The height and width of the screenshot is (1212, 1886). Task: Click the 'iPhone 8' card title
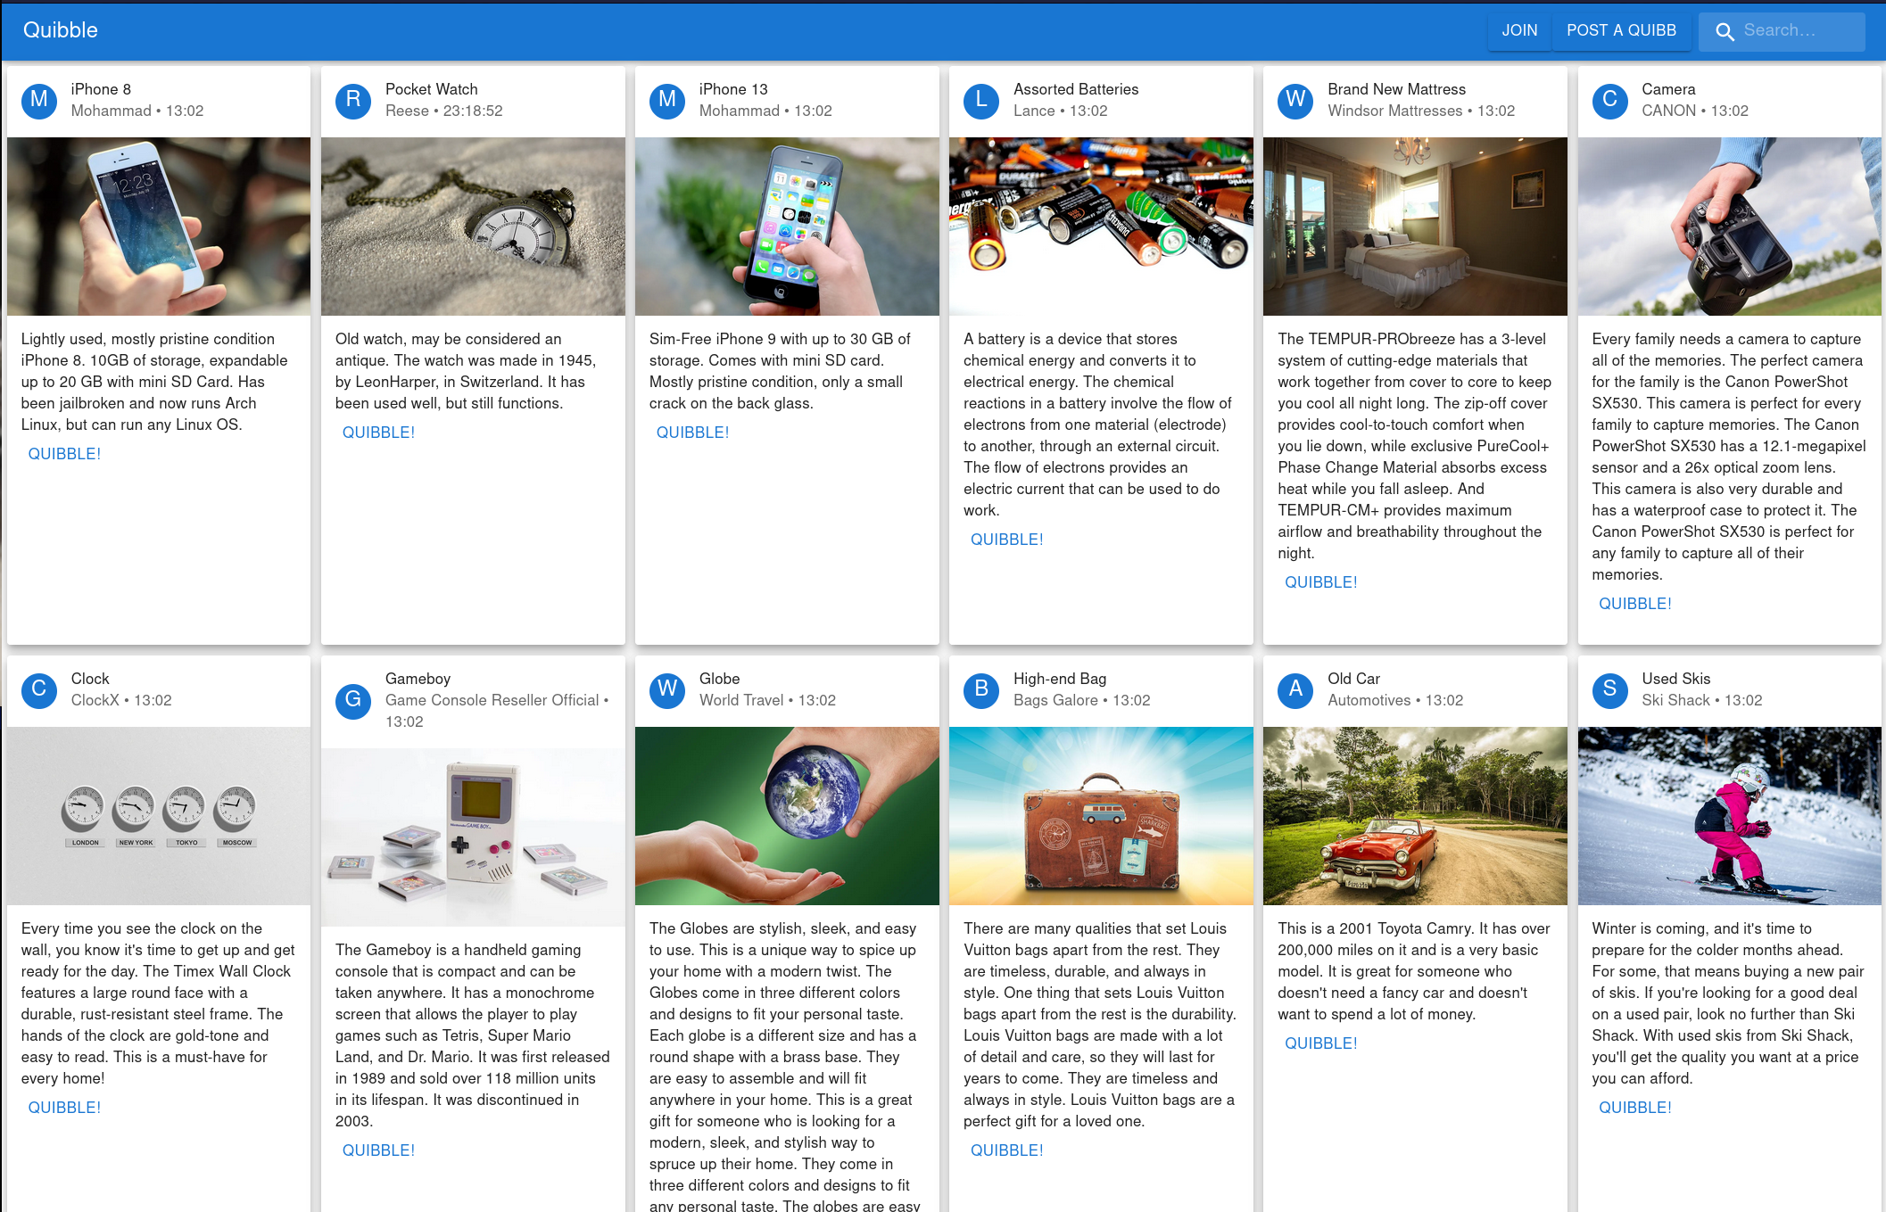click(x=101, y=89)
